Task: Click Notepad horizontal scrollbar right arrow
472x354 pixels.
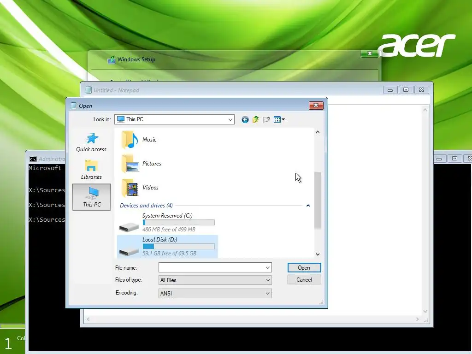Action: click(x=418, y=319)
